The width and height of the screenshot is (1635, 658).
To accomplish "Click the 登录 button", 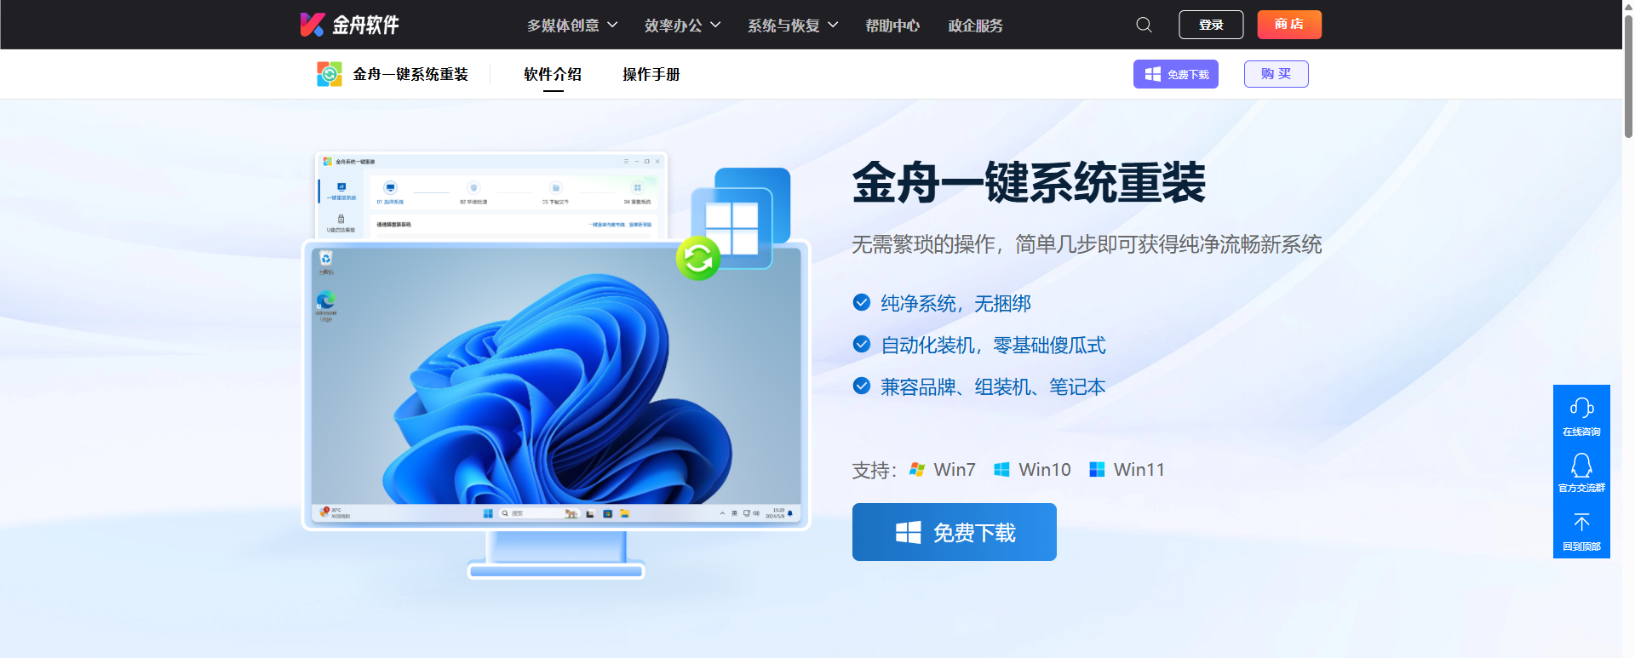I will click(1210, 25).
